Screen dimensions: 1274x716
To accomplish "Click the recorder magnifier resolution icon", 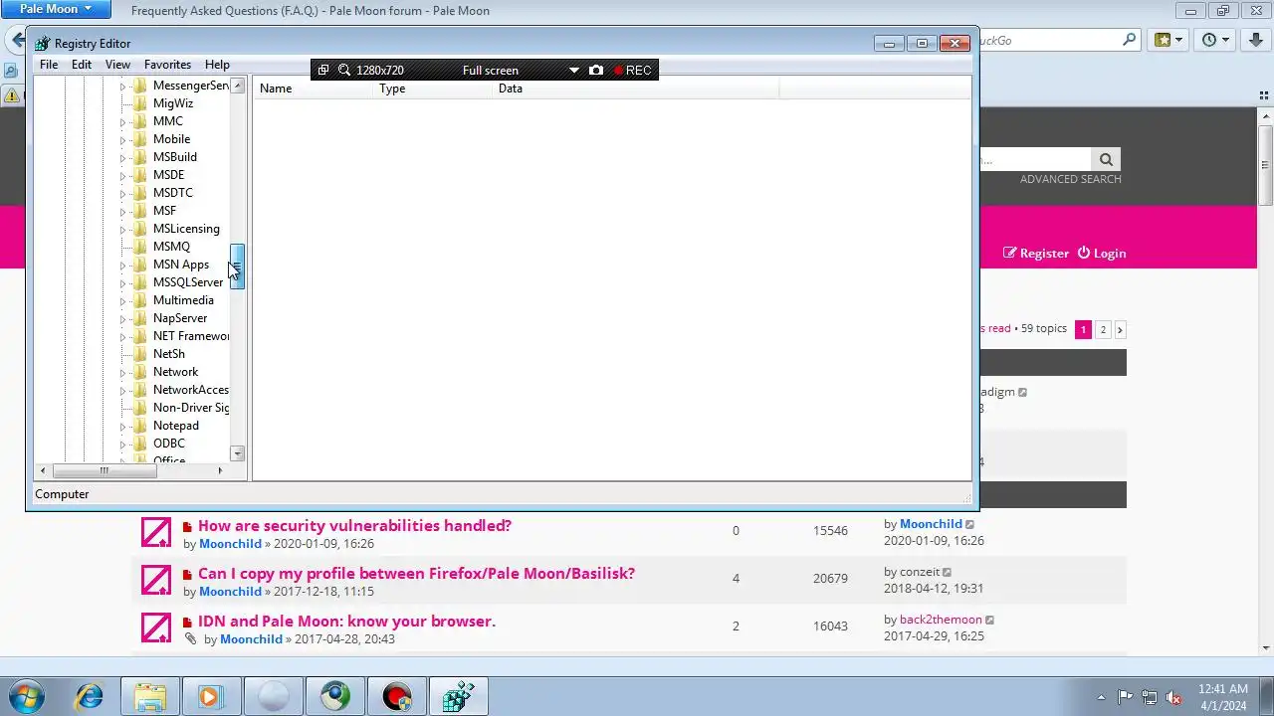I will [x=344, y=70].
